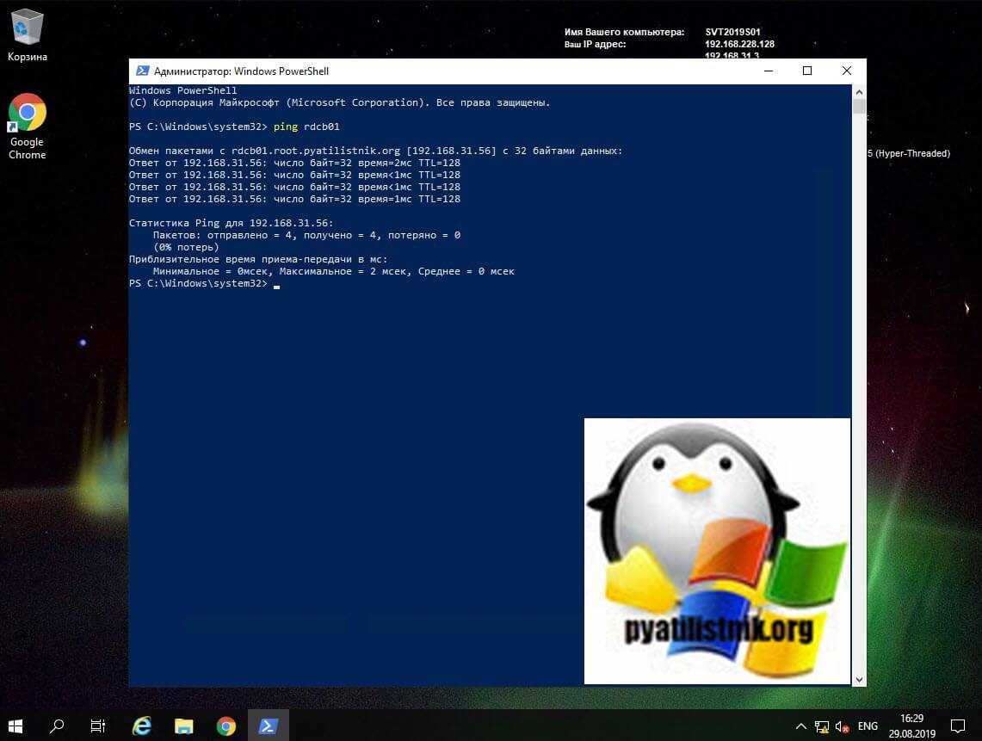Click the PowerShell vertical scrollbar thumb
Screen dimensions: 982x741
(859, 106)
